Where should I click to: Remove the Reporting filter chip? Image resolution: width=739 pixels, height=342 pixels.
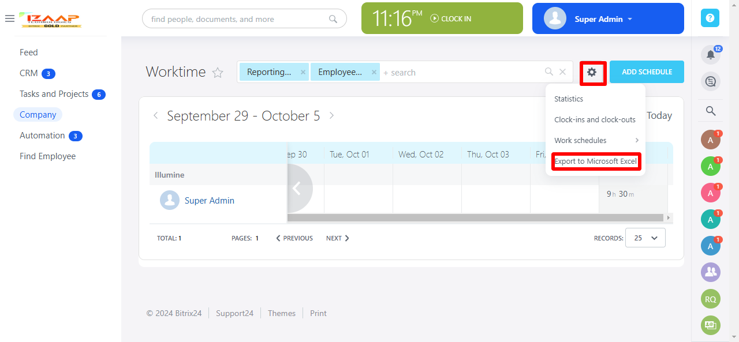tap(303, 72)
